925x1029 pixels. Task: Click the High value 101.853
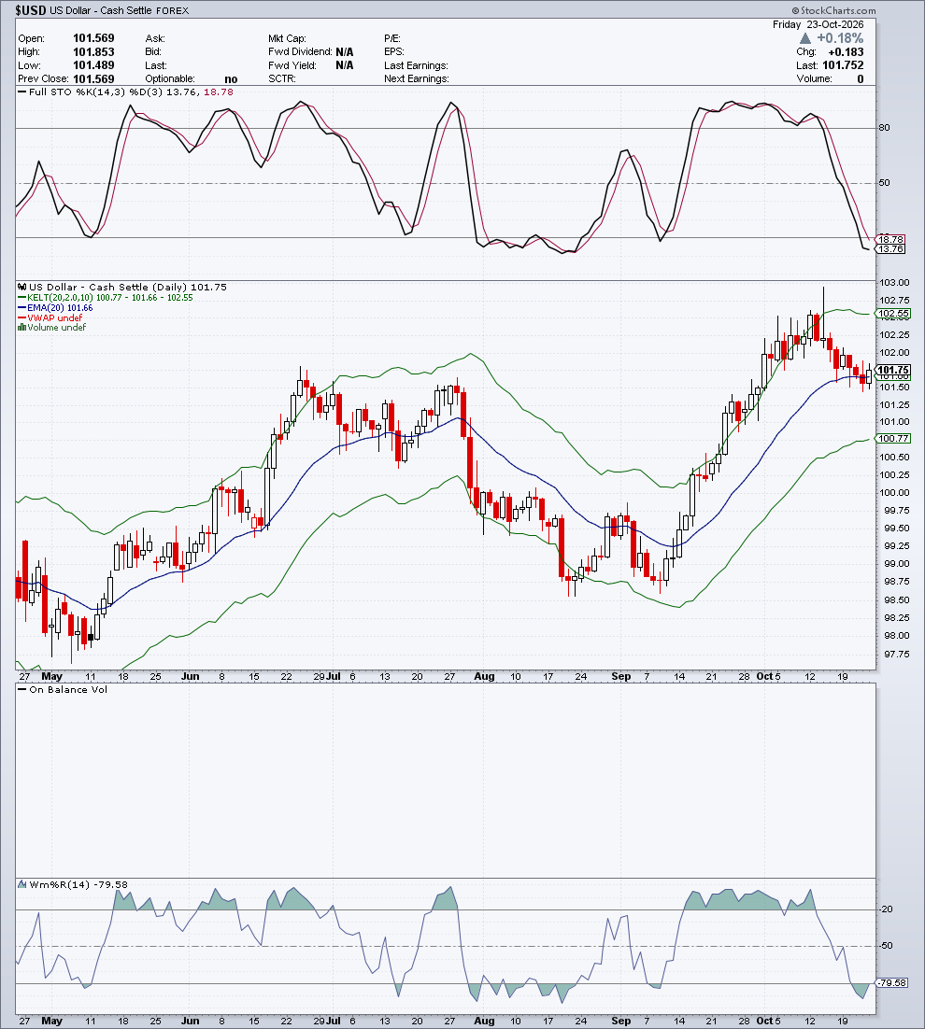[x=93, y=52]
